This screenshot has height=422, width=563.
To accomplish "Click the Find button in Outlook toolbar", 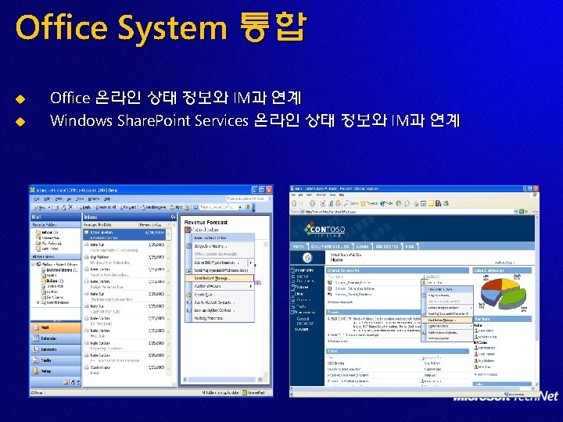I will pyautogui.click(x=176, y=207).
